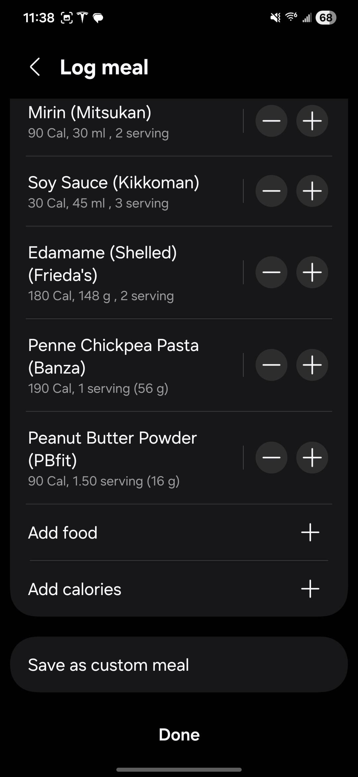Raise Peanut Butter Powder serving count
This screenshot has height=777, width=358.
[312, 458]
